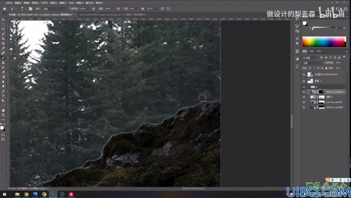This screenshot has height=198, width=351.
Task: Select the Rectangular Marquee tool
Action: pos(3,24)
